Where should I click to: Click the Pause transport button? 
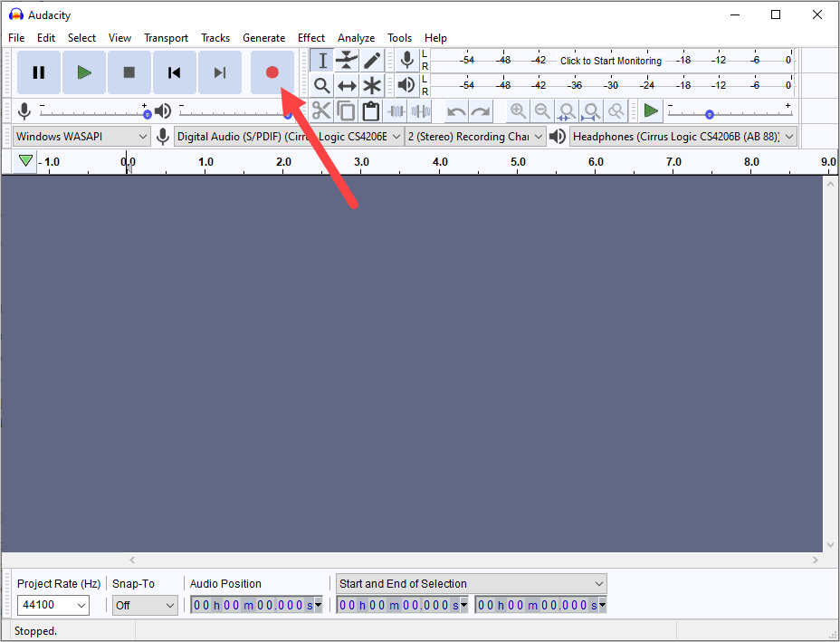39,72
